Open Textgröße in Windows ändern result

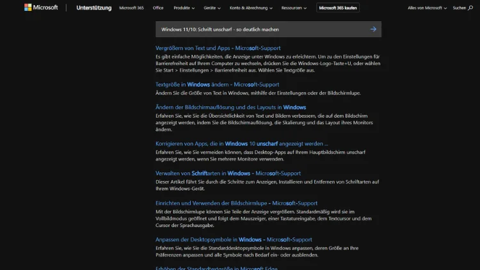tap(218, 84)
